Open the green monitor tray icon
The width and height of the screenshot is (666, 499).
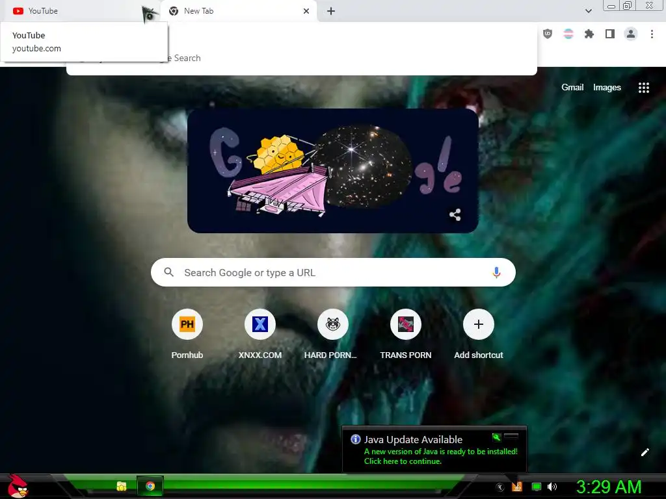(x=537, y=487)
